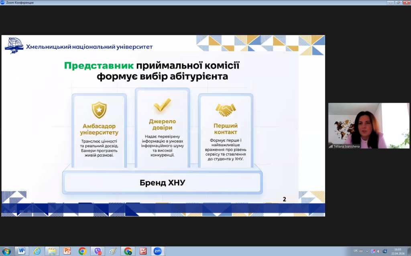Launch Internet Explorer from the taskbar
The width and height of the screenshot is (411, 256).
point(37,251)
